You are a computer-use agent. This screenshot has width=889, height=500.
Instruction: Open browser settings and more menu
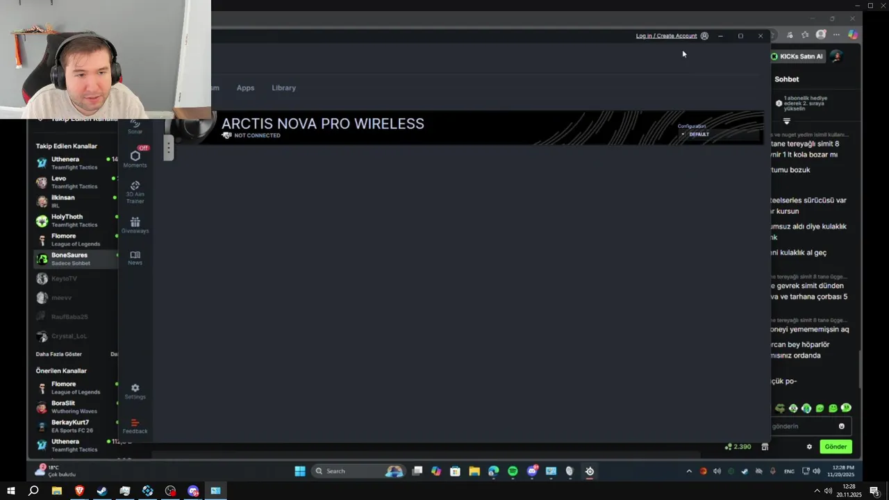(x=836, y=35)
